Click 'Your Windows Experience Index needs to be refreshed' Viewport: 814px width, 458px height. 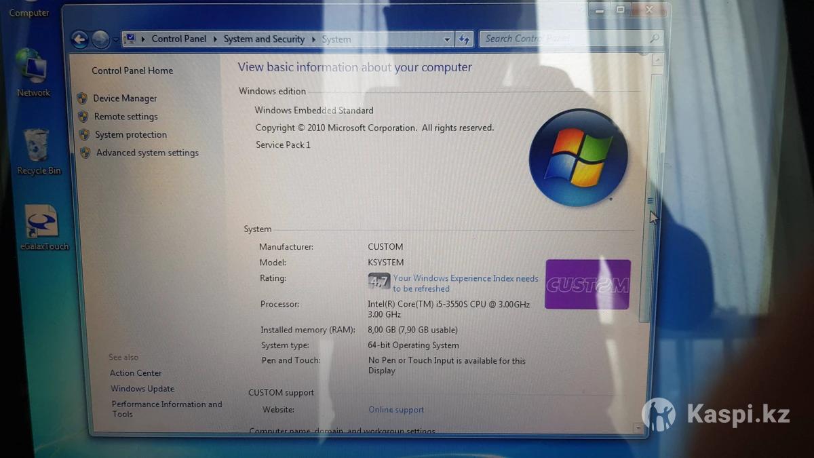point(465,283)
